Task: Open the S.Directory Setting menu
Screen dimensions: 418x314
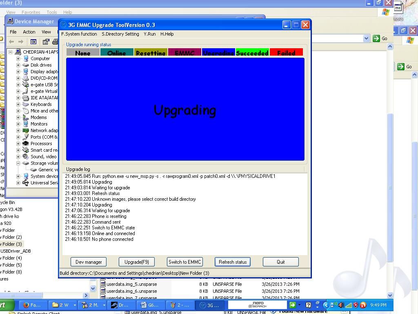Action: 120,34
